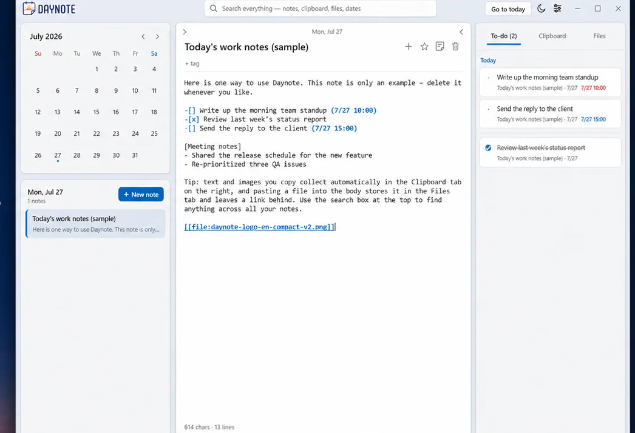Viewport: 635px width, 433px height.
Task: Select 'Today's work notes (sample)' in note list
Action: tap(95, 223)
